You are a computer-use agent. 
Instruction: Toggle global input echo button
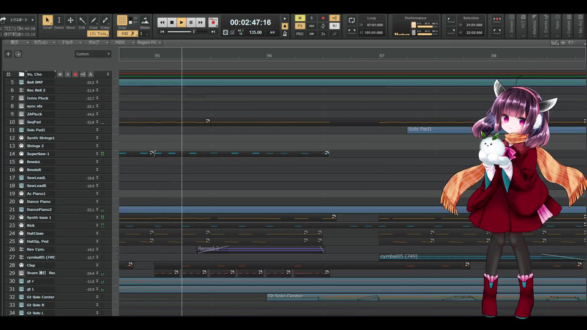click(x=334, y=18)
